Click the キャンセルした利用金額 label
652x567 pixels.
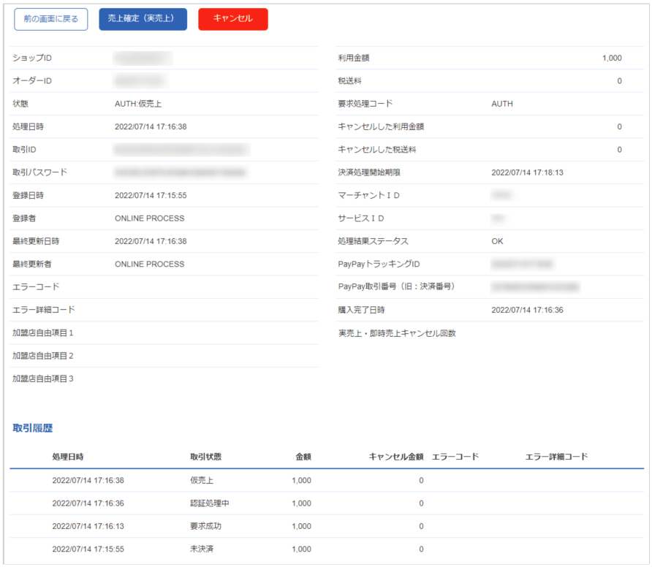pyautogui.click(x=381, y=127)
